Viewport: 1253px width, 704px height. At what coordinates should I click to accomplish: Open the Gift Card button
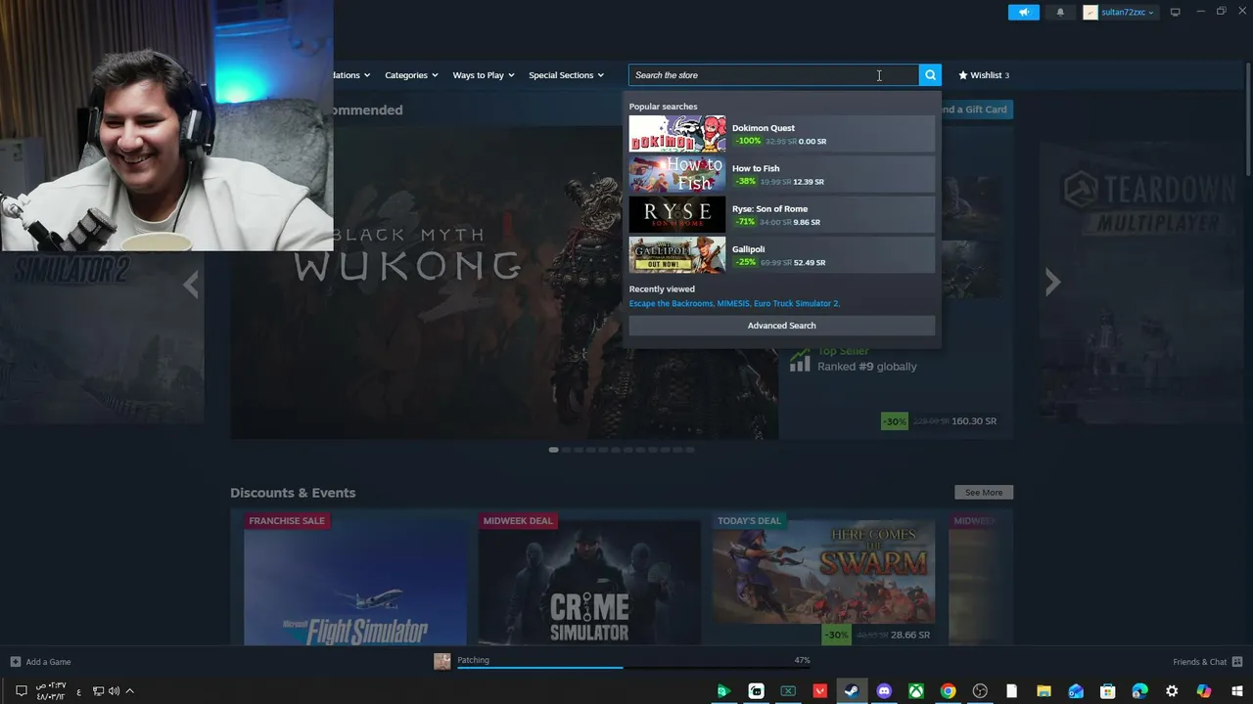point(975,110)
